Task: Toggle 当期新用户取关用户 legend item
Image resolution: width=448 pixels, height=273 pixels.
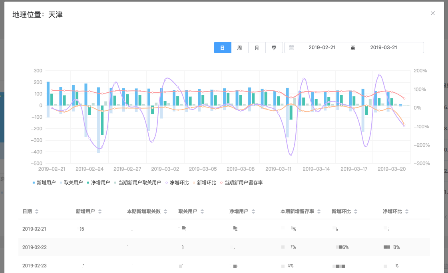Action: [x=137, y=183]
